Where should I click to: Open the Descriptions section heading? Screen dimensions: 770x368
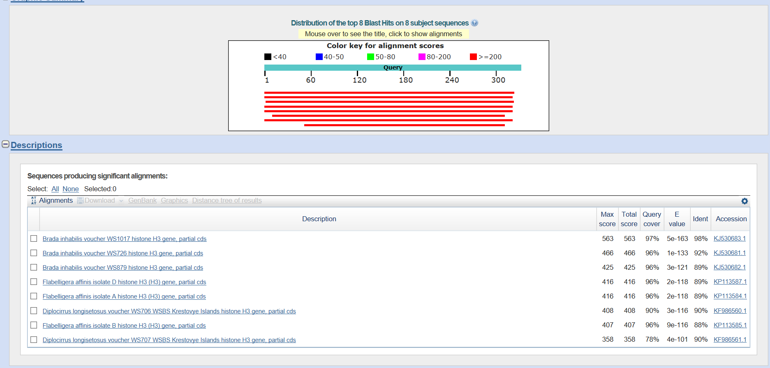[x=36, y=145]
